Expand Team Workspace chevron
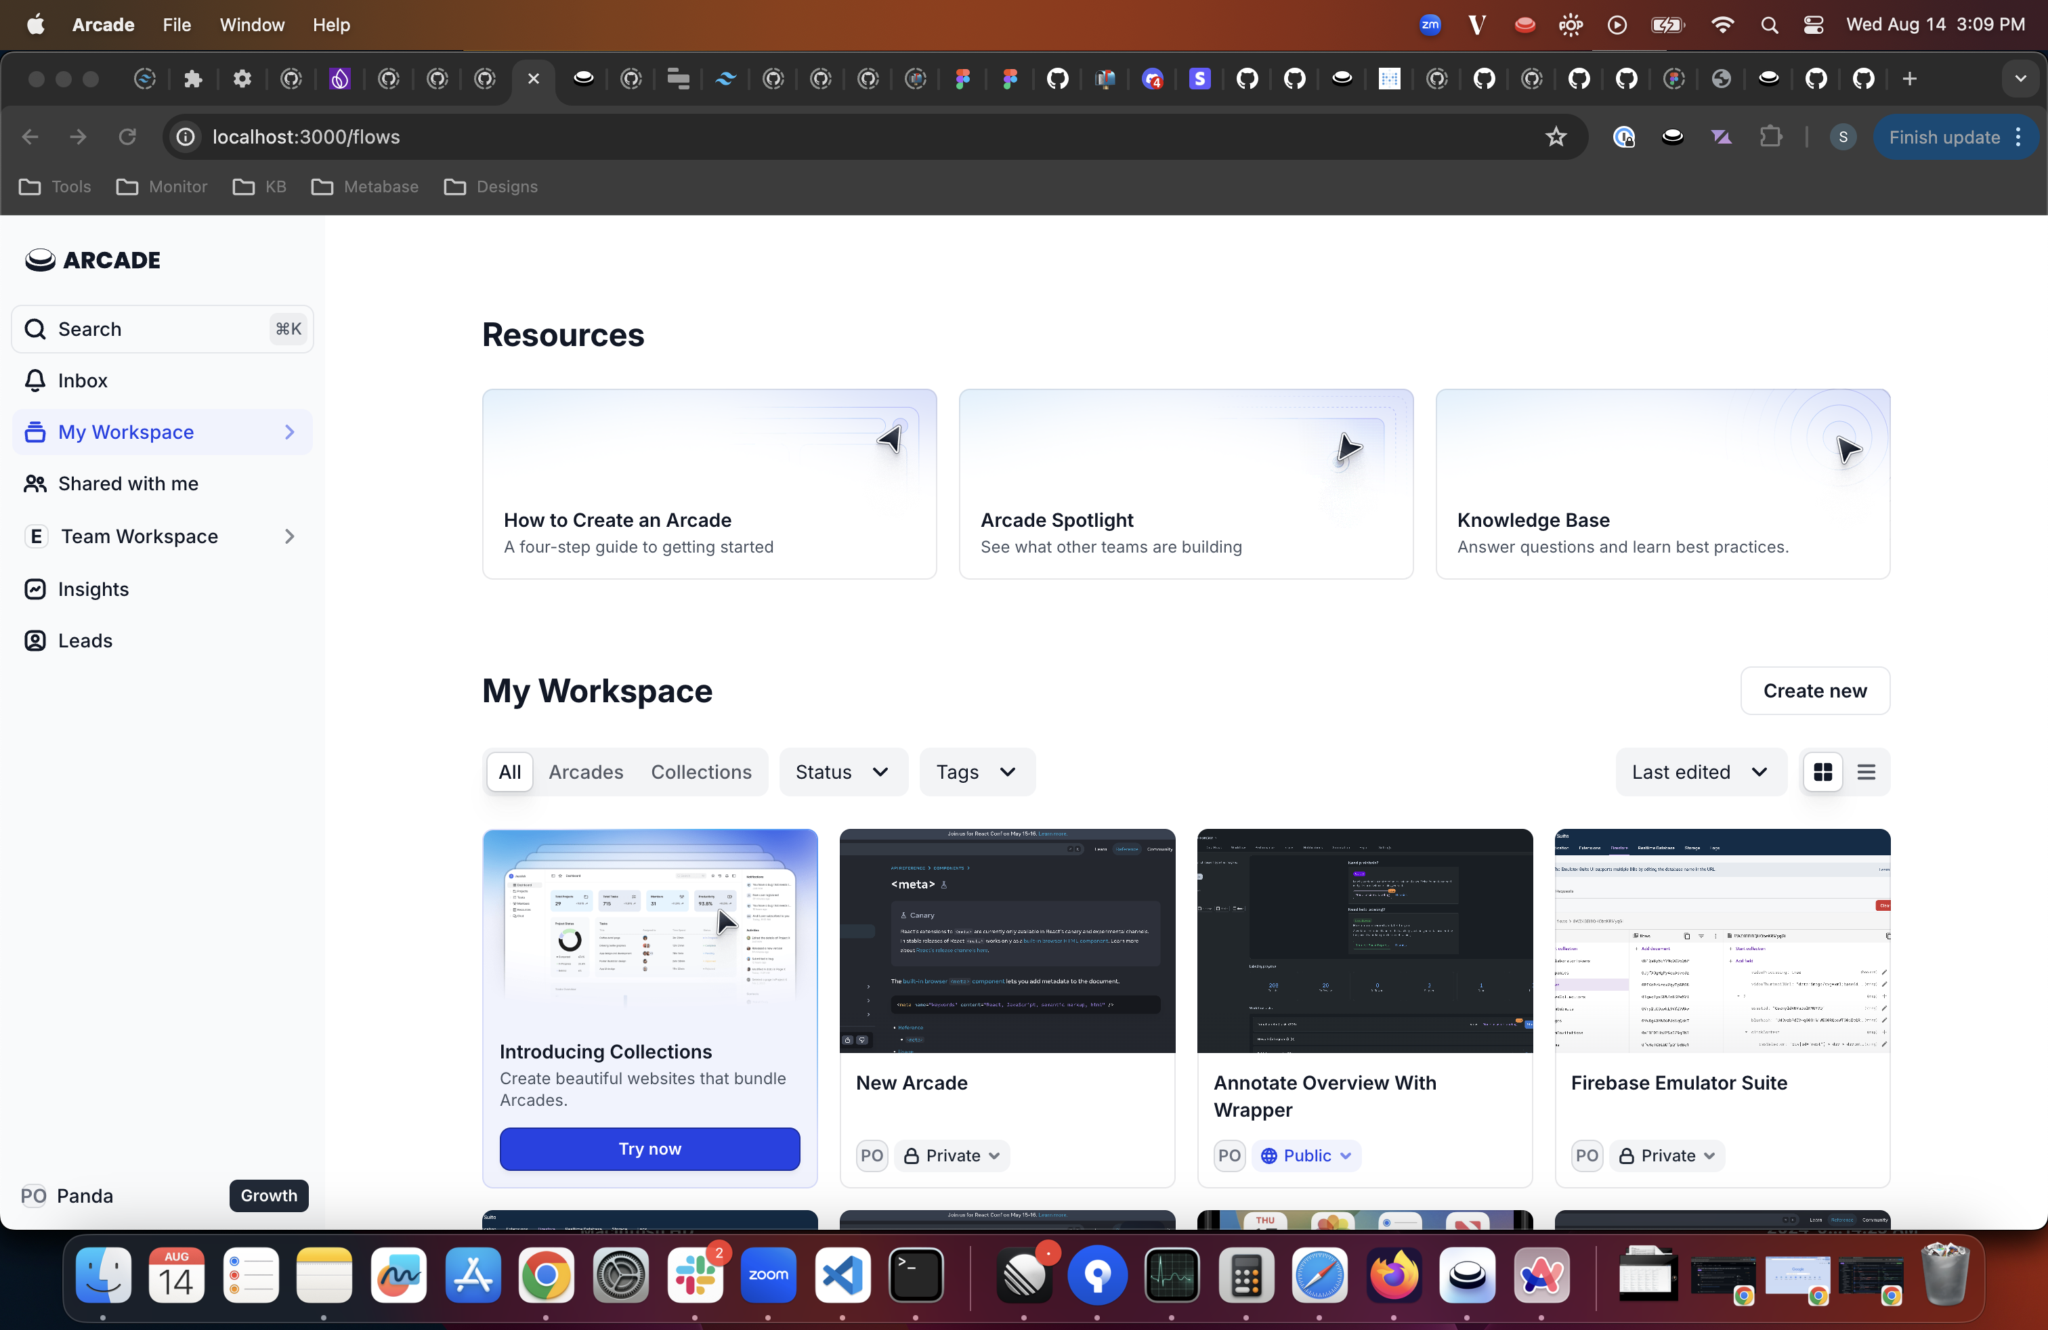 tap(290, 536)
